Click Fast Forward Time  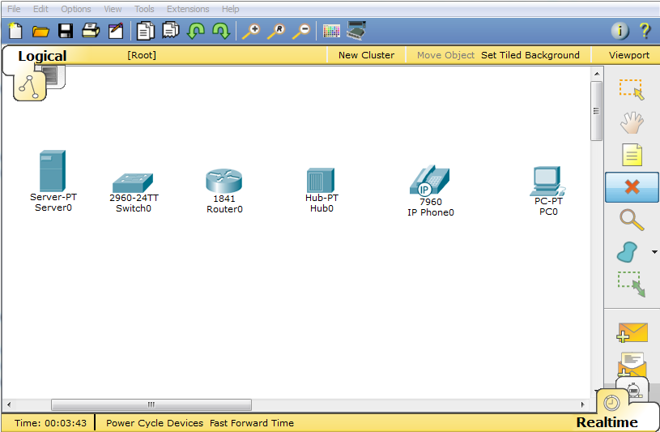252,423
